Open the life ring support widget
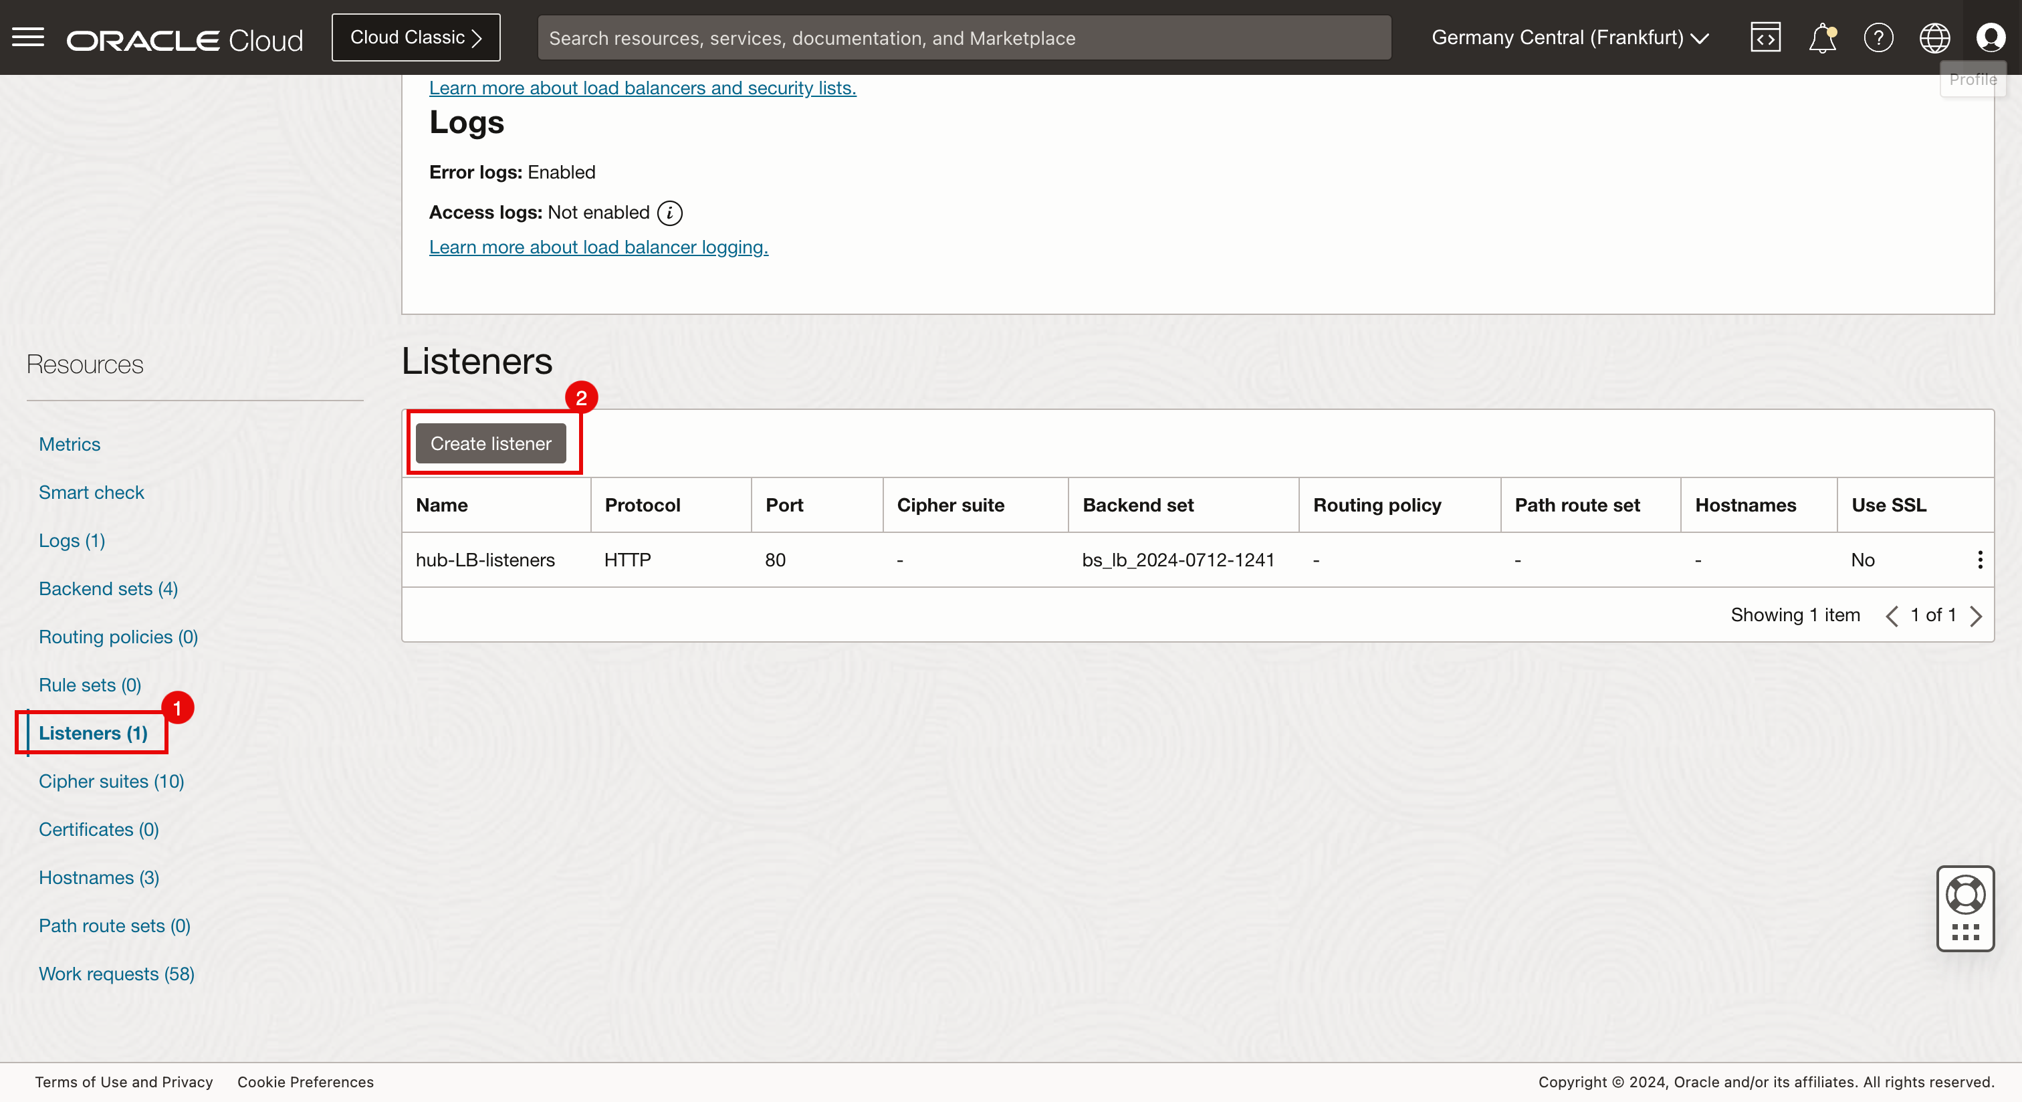Screen dimensions: 2022x1102 tap(1964, 894)
